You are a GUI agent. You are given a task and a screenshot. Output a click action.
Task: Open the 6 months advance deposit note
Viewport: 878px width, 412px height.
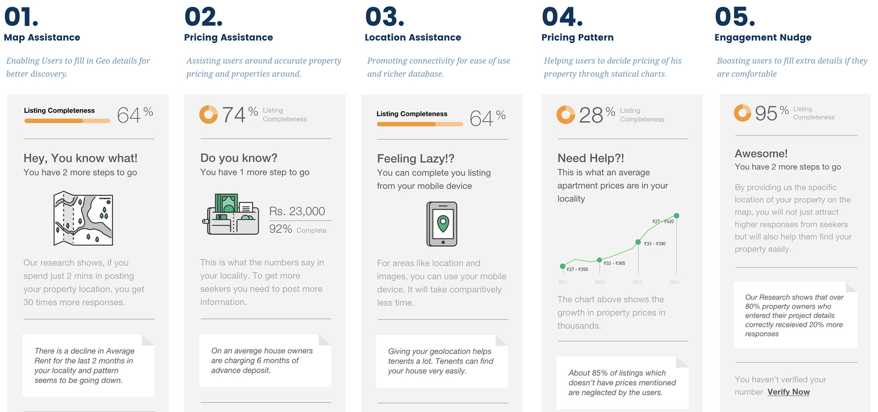265,361
